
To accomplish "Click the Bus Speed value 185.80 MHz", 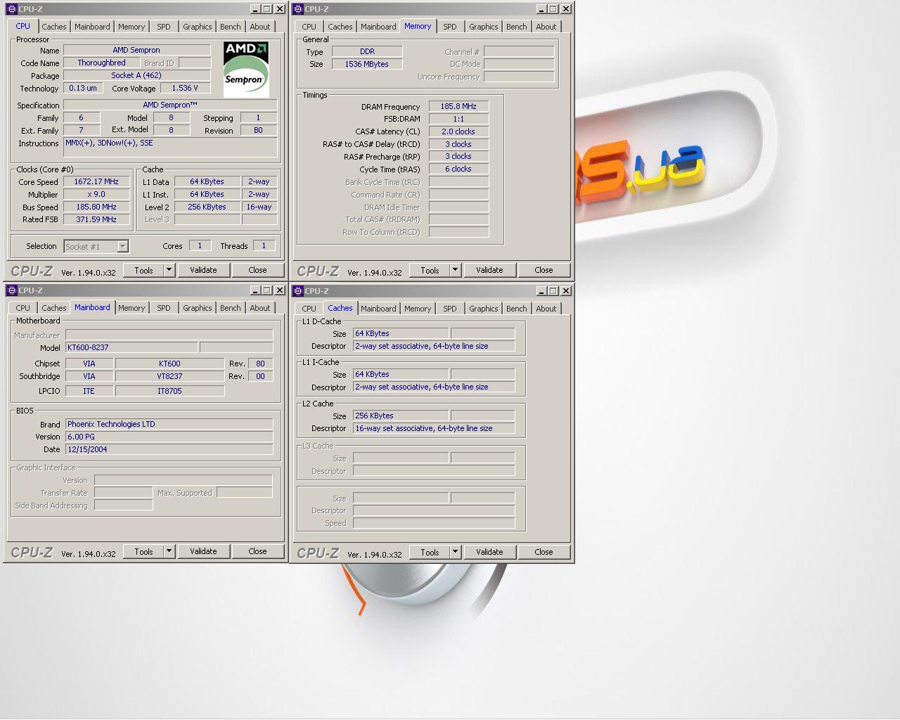I will (x=96, y=207).
